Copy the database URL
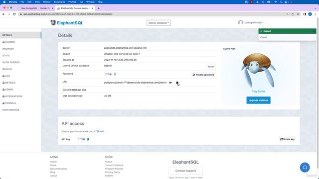This screenshot has height=179, width=319. (177, 83)
